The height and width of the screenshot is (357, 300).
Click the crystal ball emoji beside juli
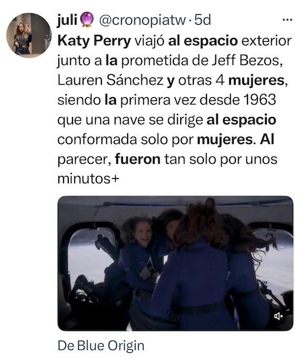click(x=86, y=20)
